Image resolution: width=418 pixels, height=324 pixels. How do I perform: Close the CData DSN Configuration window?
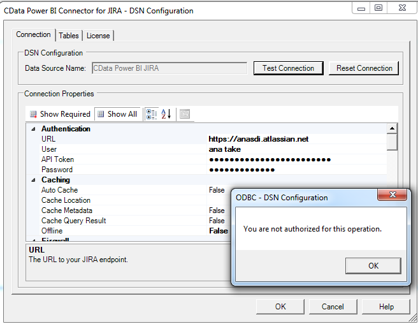[402, 8]
